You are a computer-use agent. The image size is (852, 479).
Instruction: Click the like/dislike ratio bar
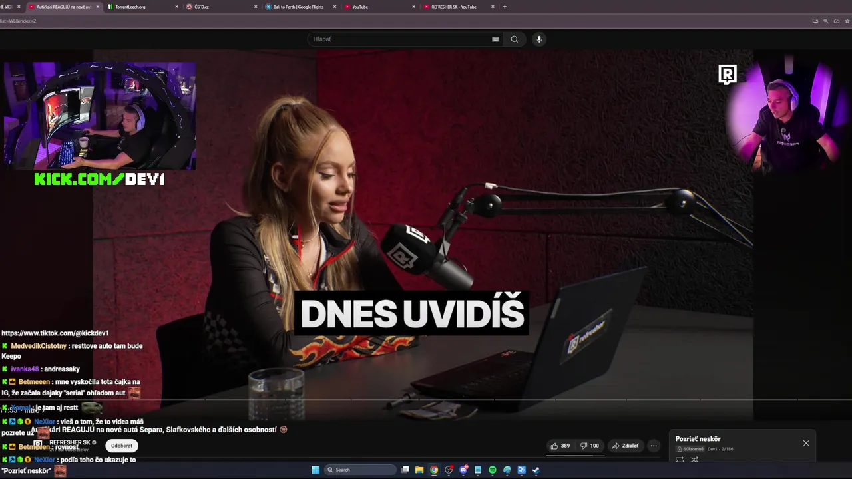[575, 456]
